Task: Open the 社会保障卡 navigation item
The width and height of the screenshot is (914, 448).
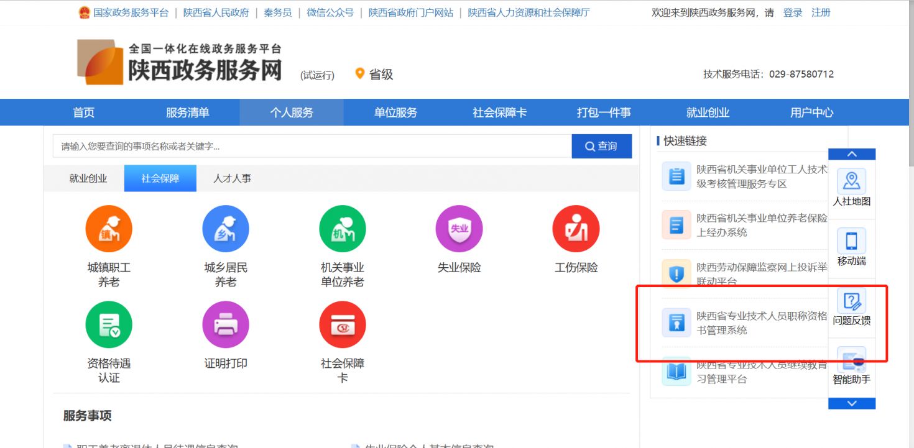Action: (499, 112)
